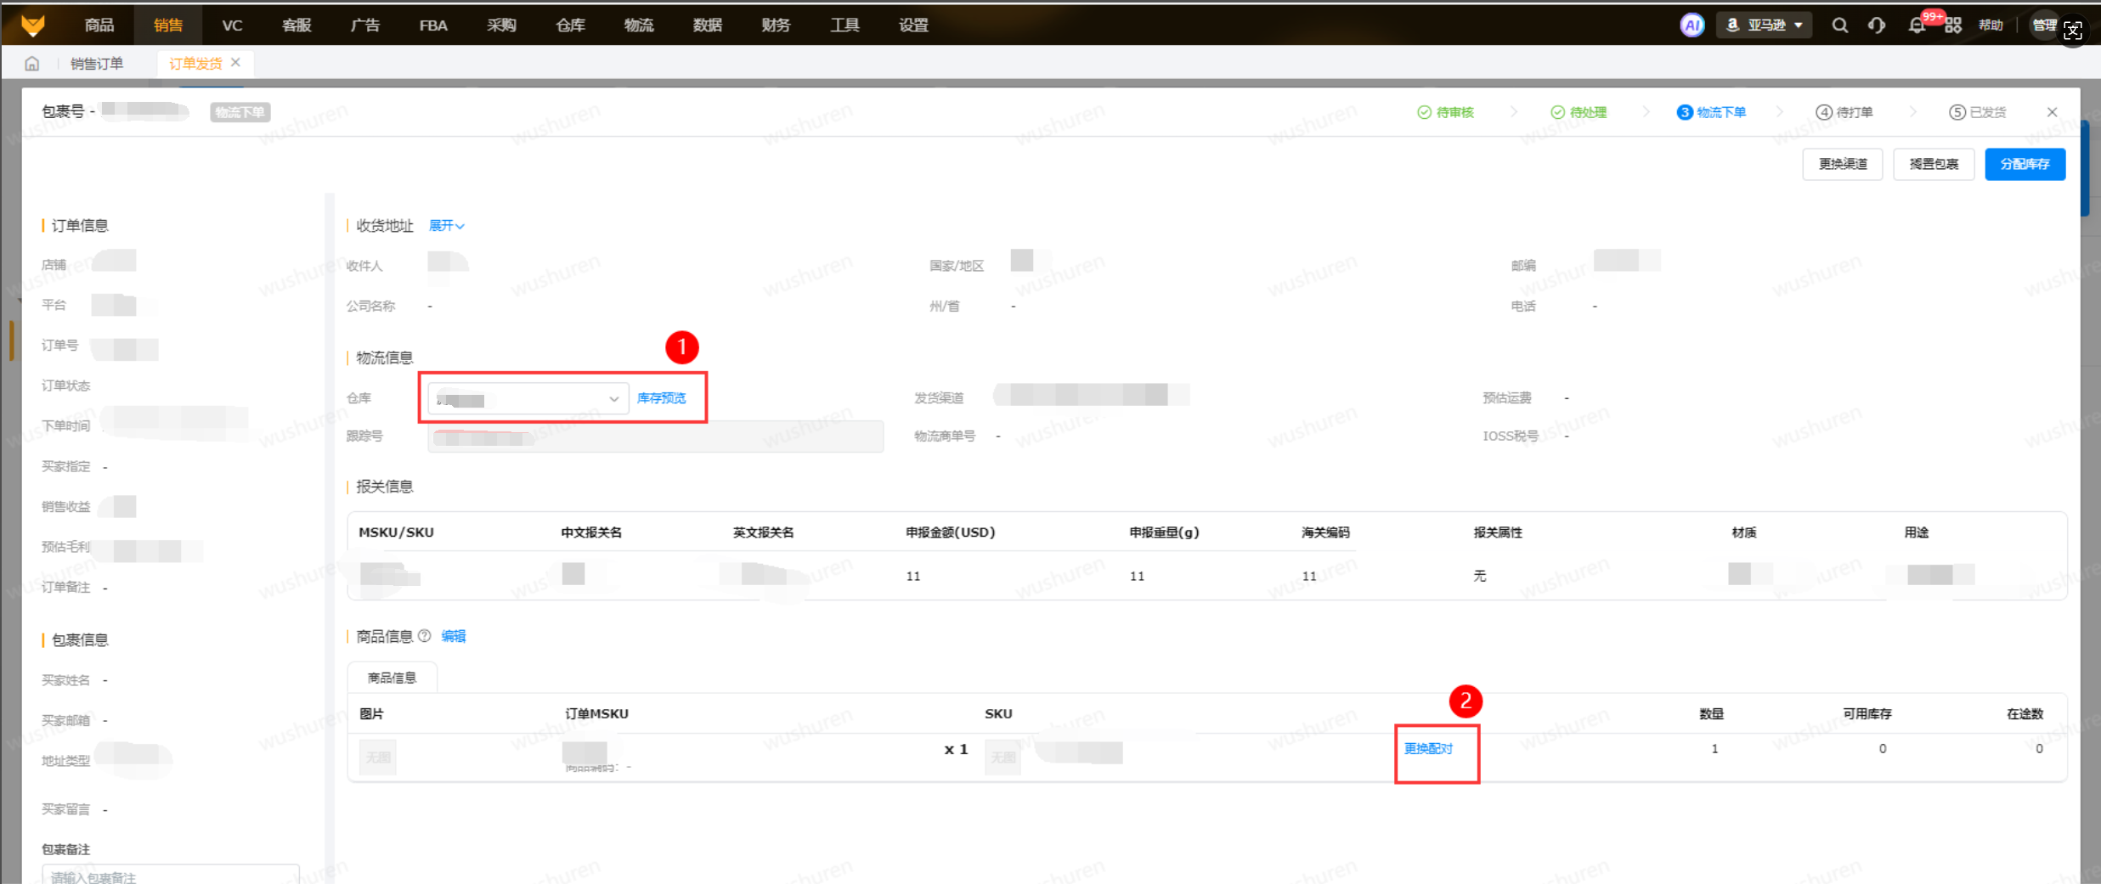The height and width of the screenshot is (884, 2101).
Task: Click step 3 物流下单 in the progress bar
Action: (x=1711, y=112)
